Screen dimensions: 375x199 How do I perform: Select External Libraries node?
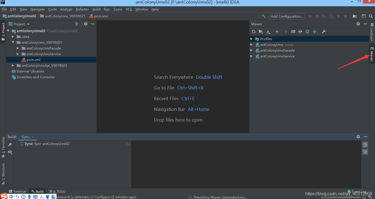[x=28, y=71]
